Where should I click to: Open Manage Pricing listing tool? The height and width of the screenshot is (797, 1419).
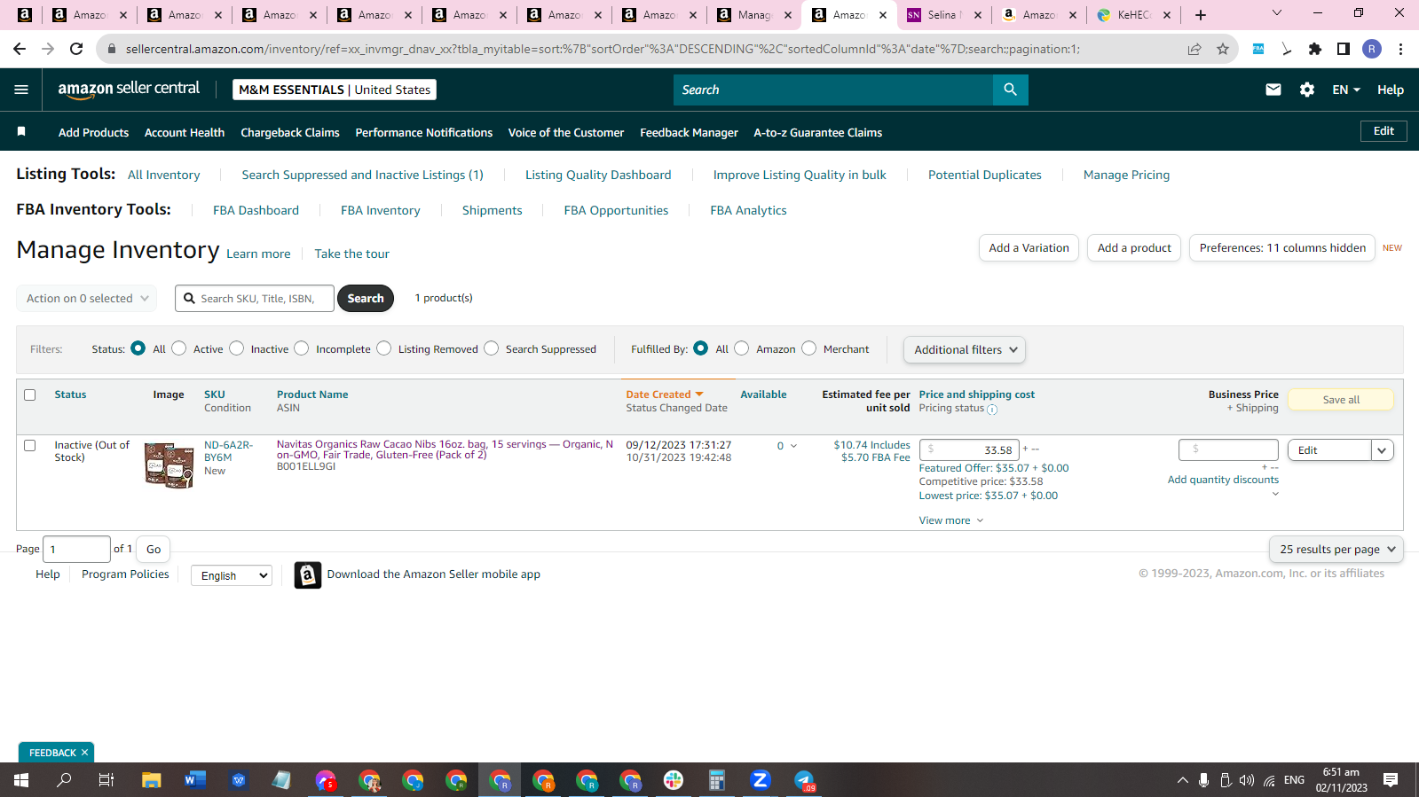(1126, 175)
